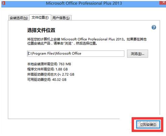The height and width of the screenshot is (136, 166).
Task: Click the 浏览(B)... browse button
Action: point(137,54)
